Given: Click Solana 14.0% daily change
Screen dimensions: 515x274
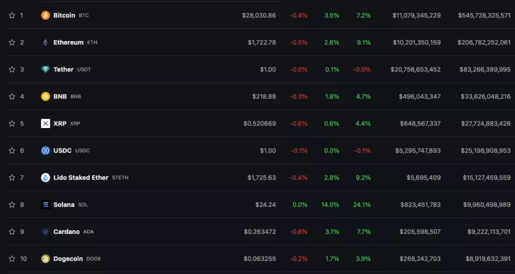Looking at the screenshot, I should [330, 205].
